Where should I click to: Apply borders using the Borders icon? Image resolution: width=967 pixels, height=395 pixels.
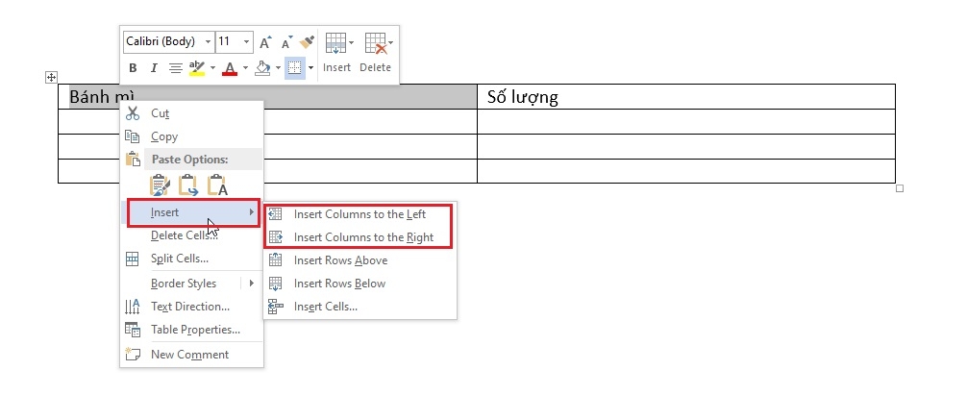coord(295,68)
